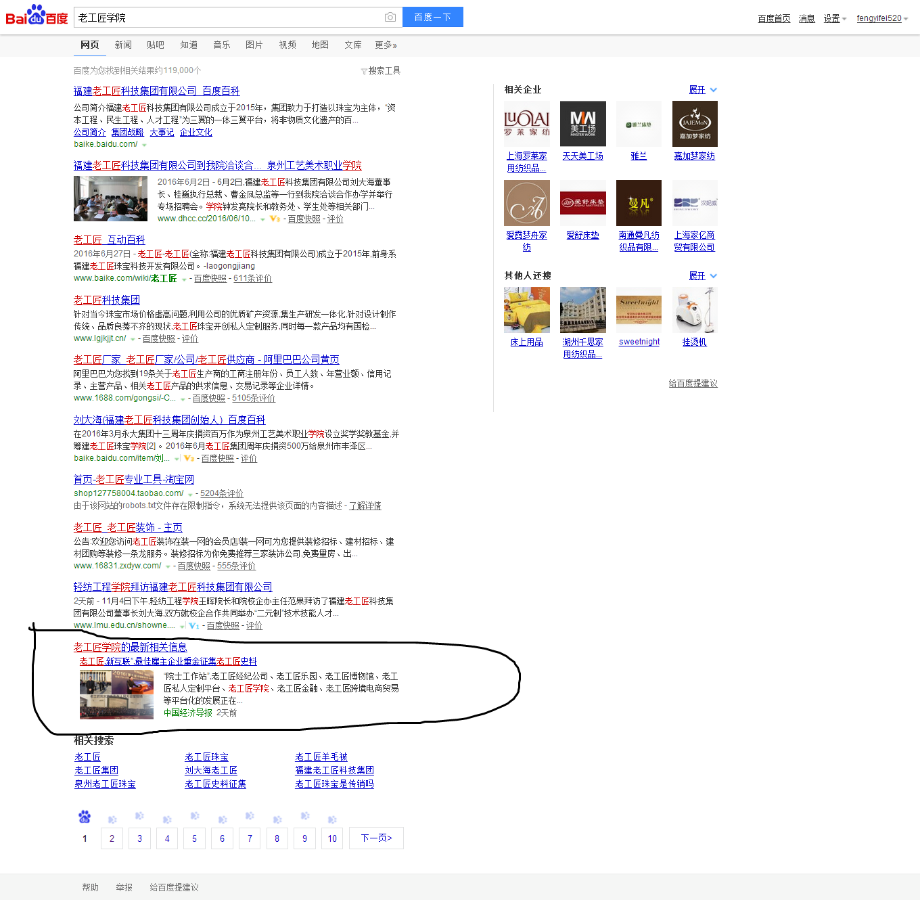920x900 pixels.
Task: Open result 首页-老工匠专业工具-淘宝网
Action: tap(133, 479)
